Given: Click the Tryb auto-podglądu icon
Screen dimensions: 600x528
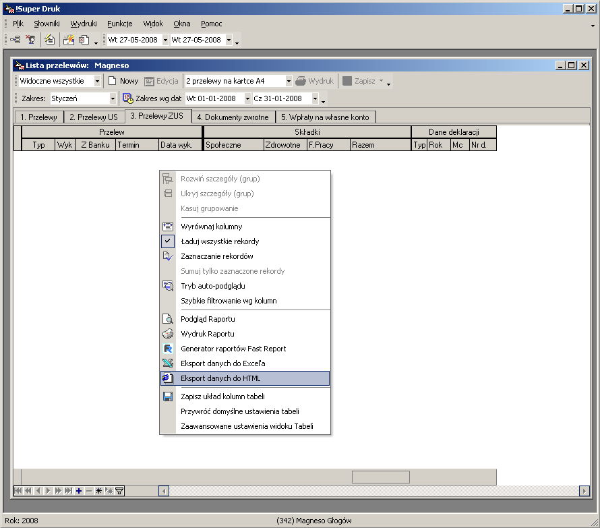Looking at the screenshot, I should tap(168, 286).
